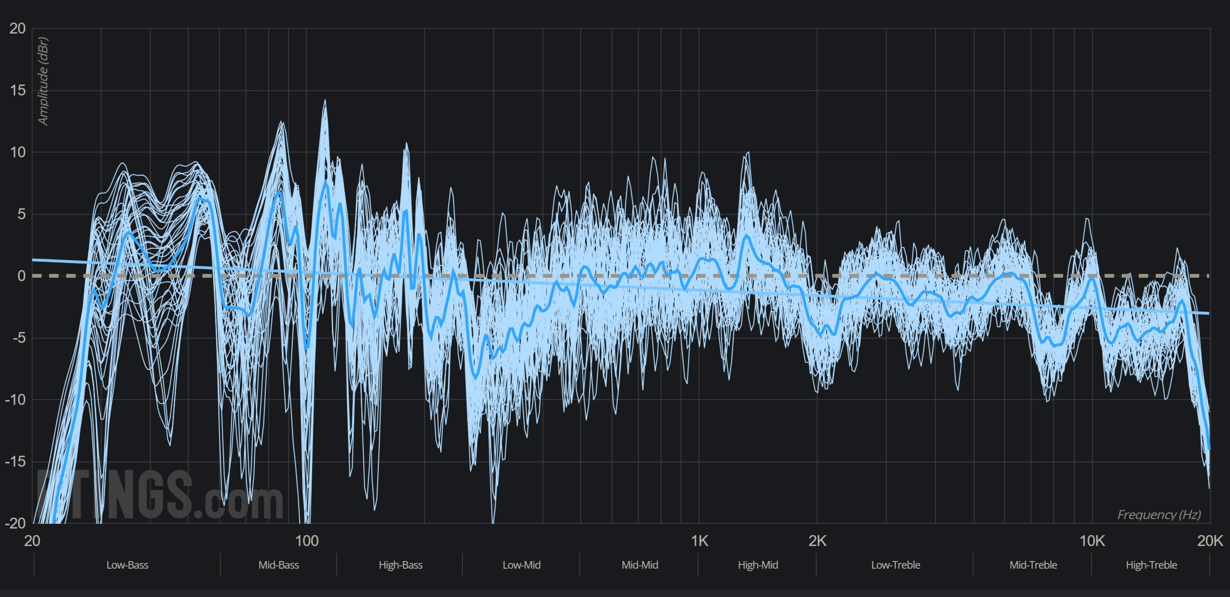Click the 100 frequency axis label
This screenshot has height=597, width=1230.
click(306, 541)
